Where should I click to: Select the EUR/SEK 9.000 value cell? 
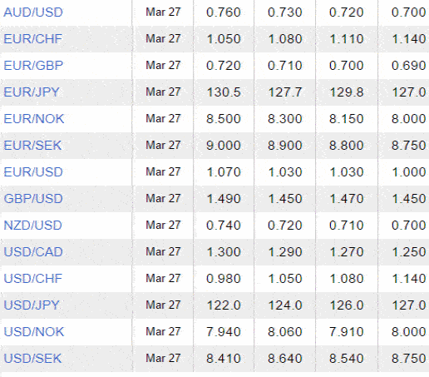[x=224, y=146]
